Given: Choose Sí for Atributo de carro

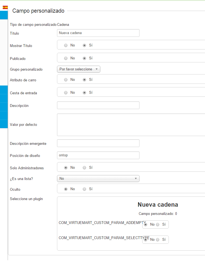Looking at the screenshot, I should pos(84,80).
